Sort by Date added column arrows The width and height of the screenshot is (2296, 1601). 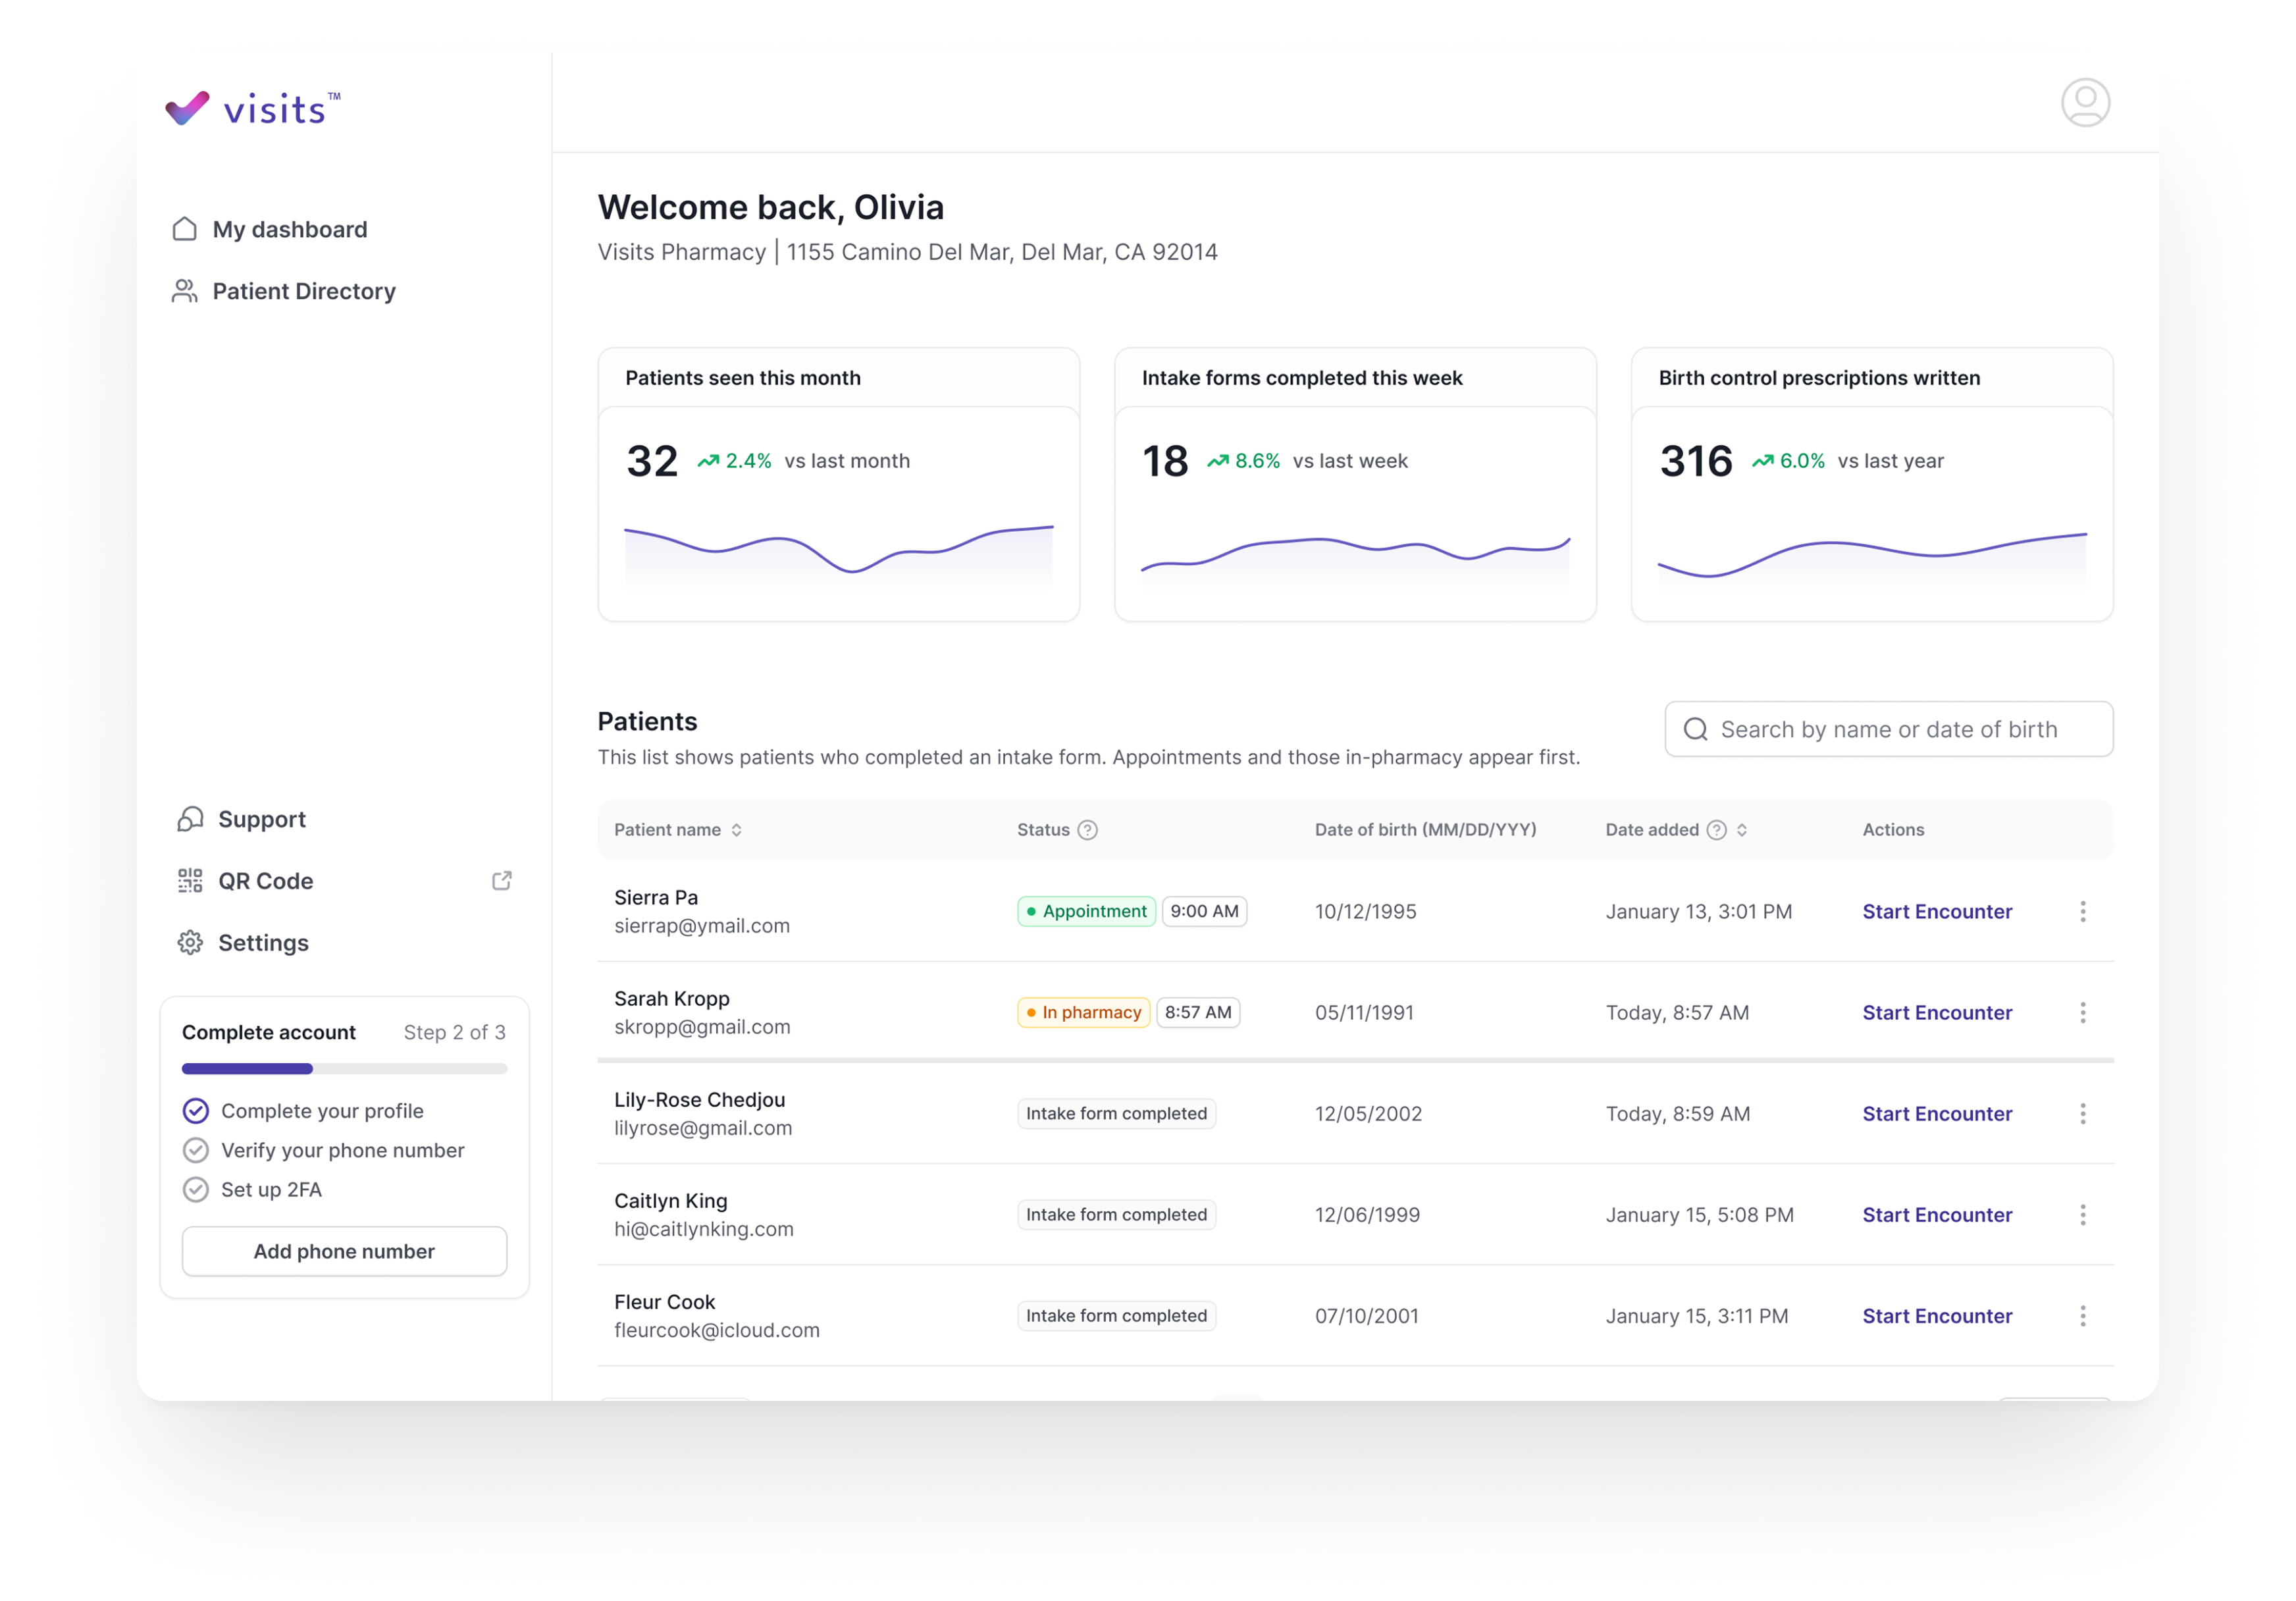[x=1742, y=830]
